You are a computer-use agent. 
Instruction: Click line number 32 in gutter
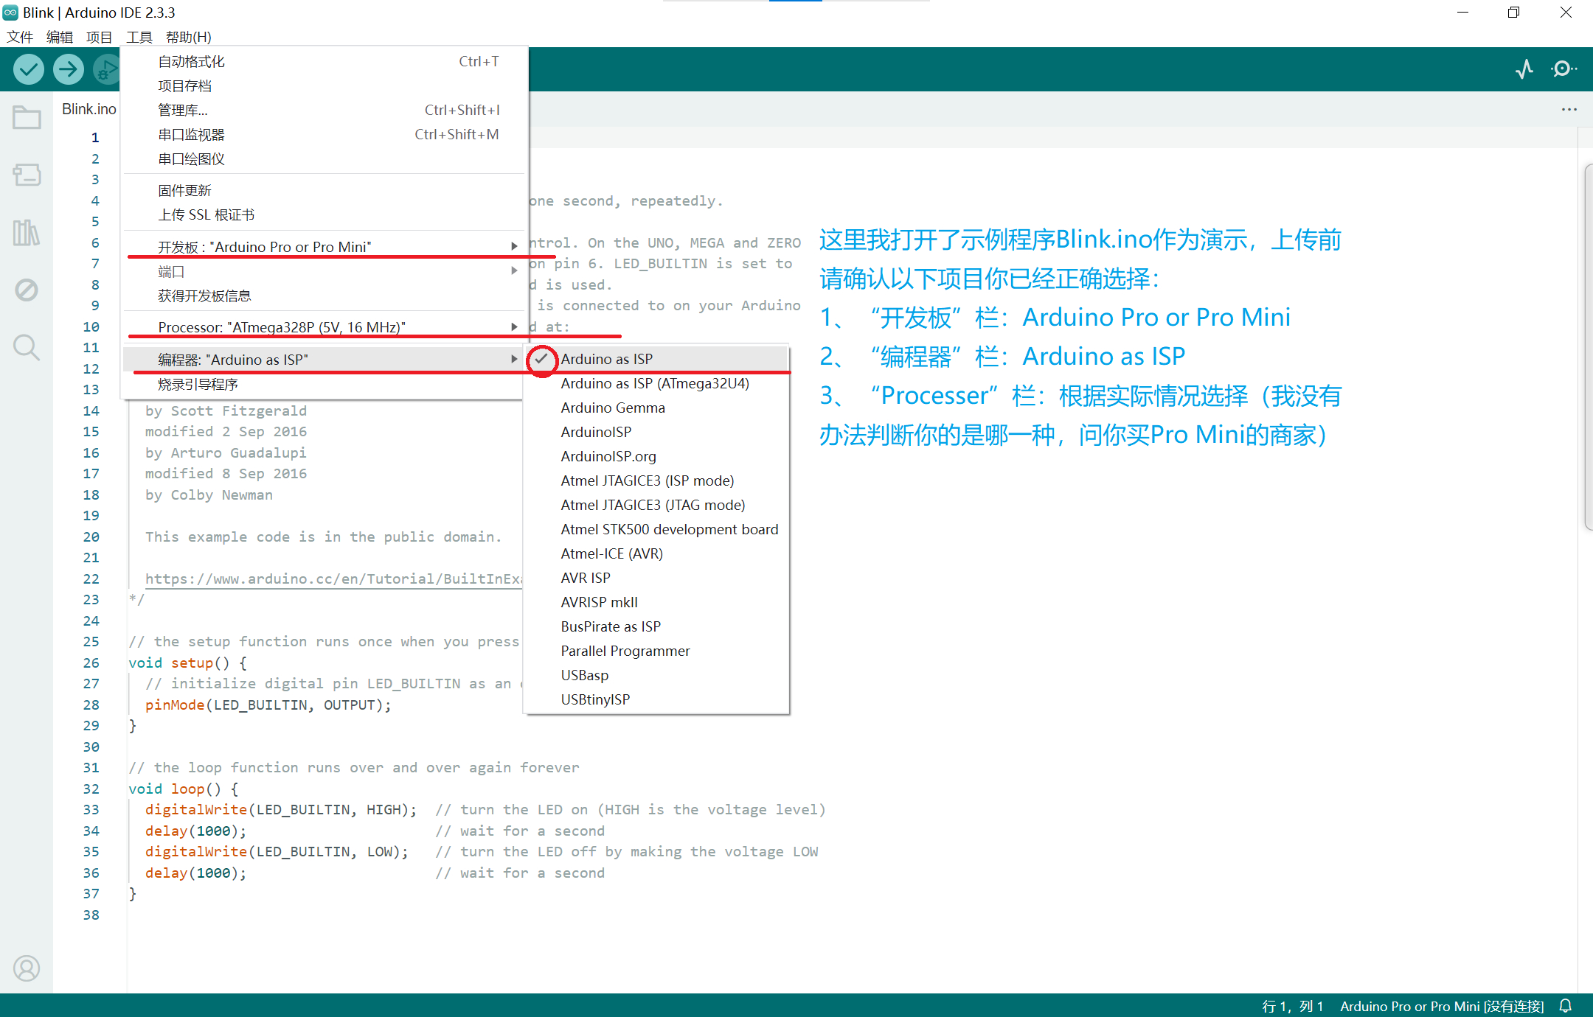(91, 789)
